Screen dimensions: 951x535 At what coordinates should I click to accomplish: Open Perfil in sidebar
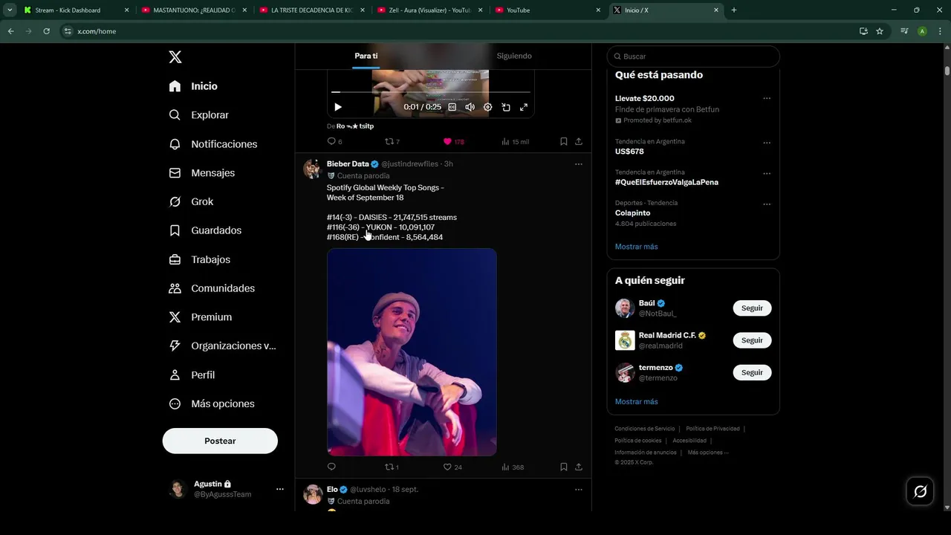[x=192, y=374]
